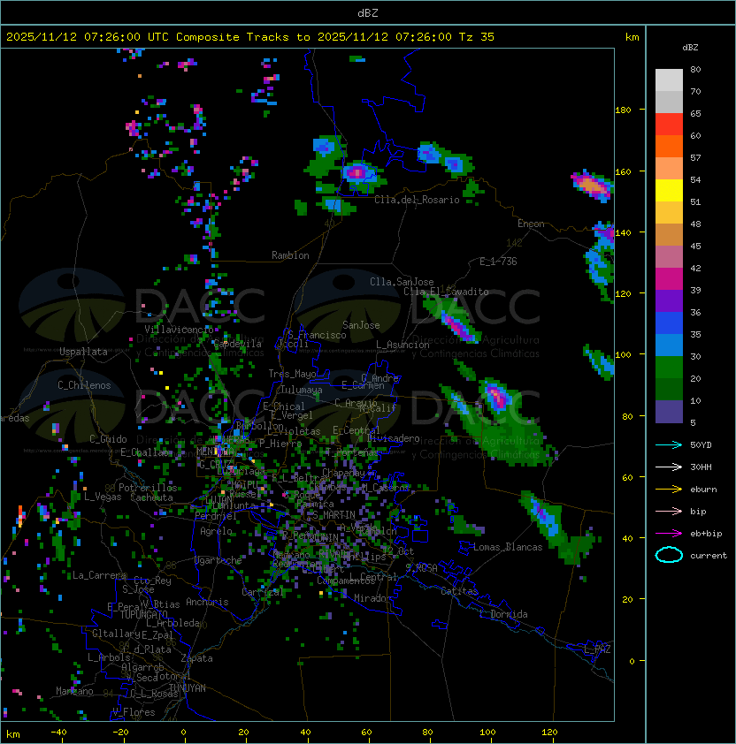Click the 'E_1-736' map label
736x744 pixels.
tap(498, 262)
